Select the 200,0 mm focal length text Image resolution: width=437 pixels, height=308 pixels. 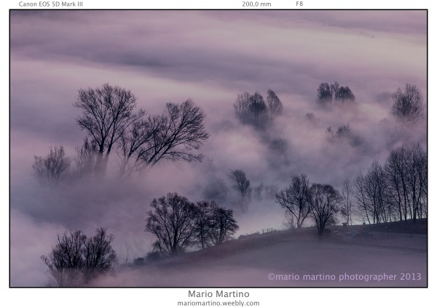coord(256,4)
